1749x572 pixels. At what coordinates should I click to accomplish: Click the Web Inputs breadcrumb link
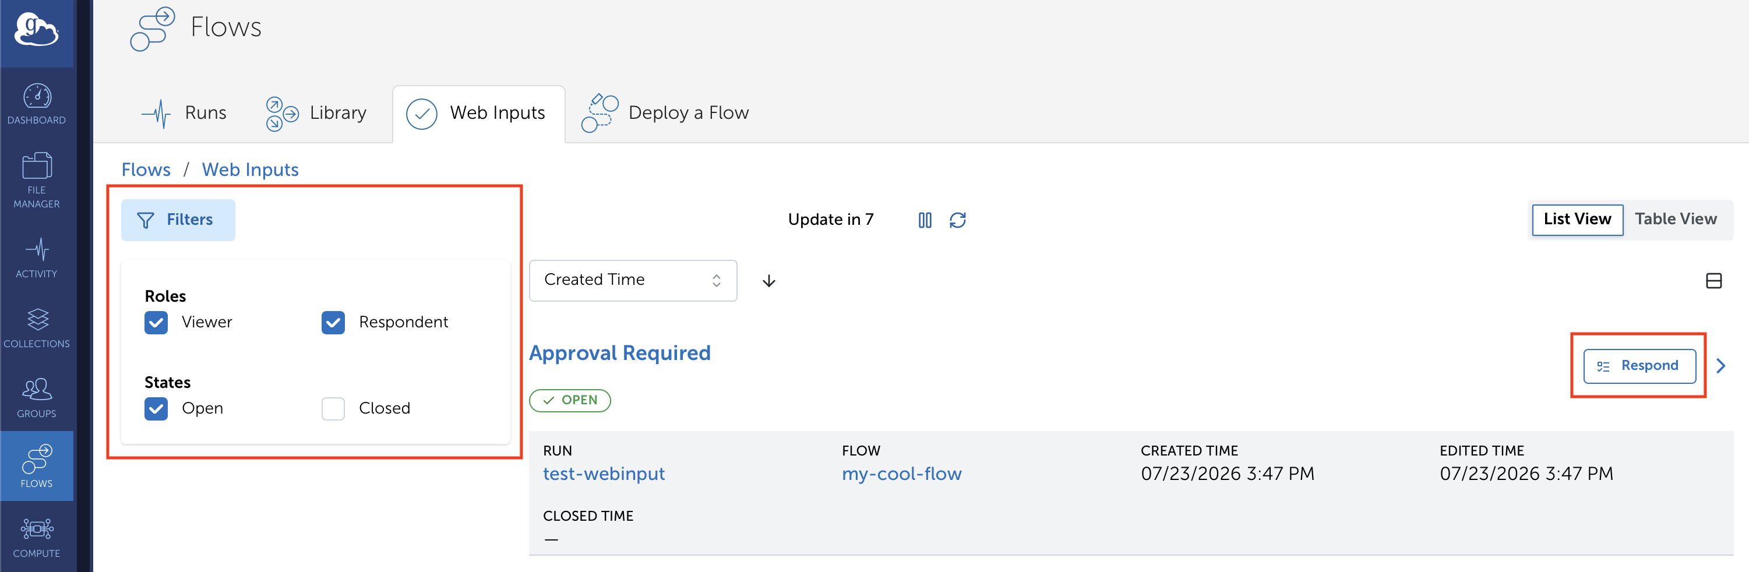[x=250, y=170]
